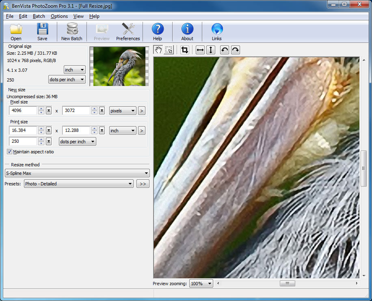Open the Resize method dropdown

[77, 173]
